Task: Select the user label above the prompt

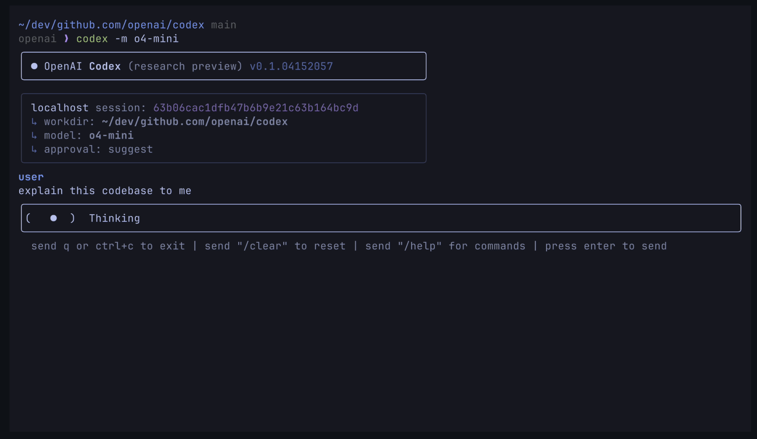Action: 31,177
